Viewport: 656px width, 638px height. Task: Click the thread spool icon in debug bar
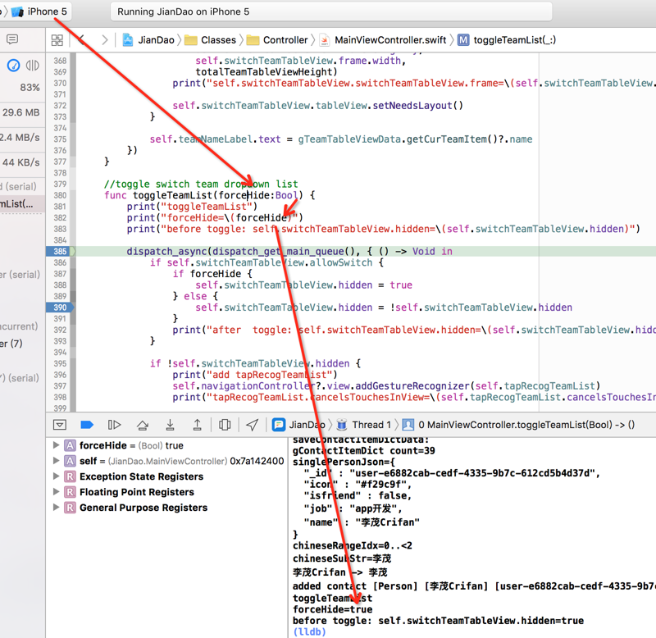[x=342, y=425]
